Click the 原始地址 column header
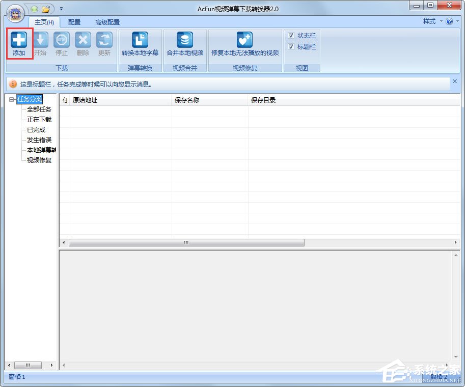Screen dimensions: 465x387 121,100
